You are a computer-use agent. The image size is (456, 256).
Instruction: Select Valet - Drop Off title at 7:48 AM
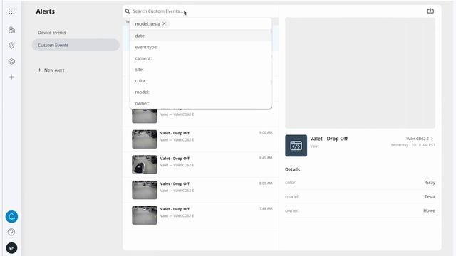(175, 209)
